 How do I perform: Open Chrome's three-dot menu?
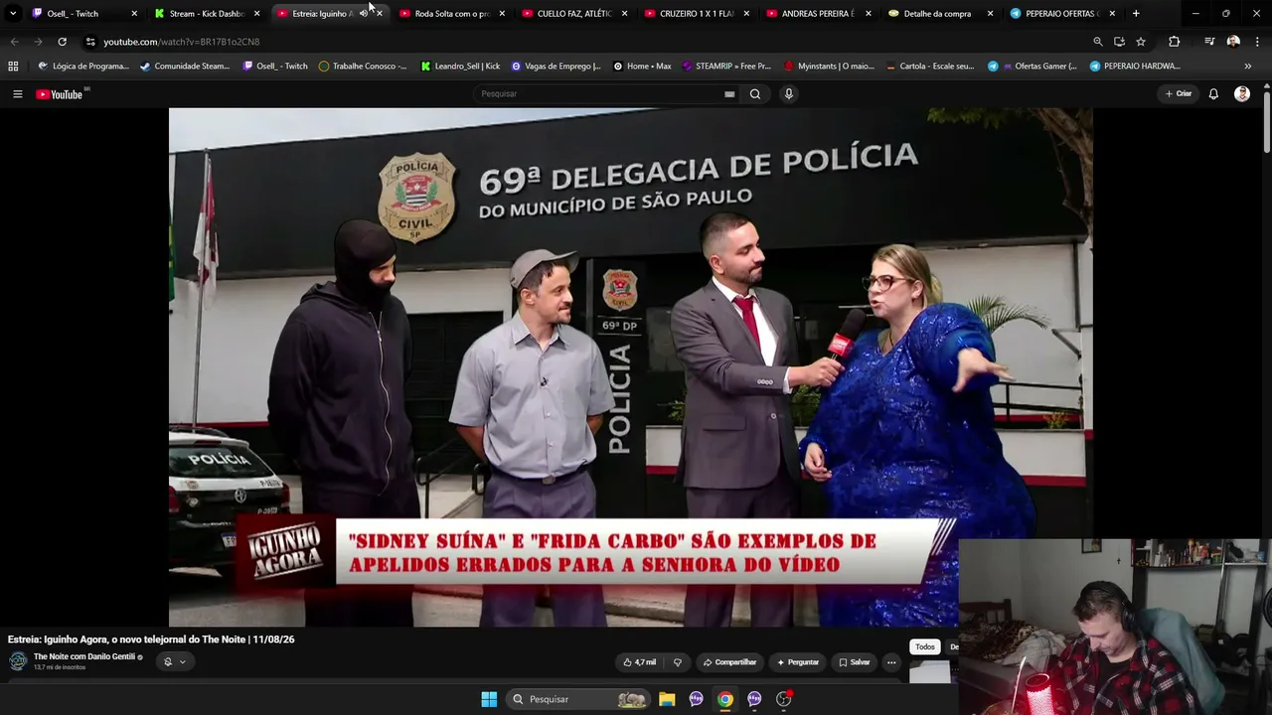coord(1257,42)
